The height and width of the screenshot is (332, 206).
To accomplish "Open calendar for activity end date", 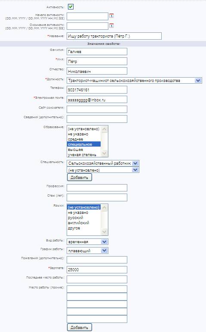I will pos(111,25).
